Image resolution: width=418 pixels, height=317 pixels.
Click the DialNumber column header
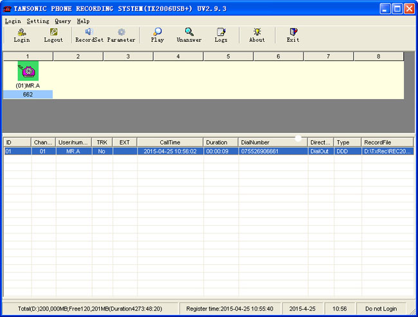pos(272,142)
